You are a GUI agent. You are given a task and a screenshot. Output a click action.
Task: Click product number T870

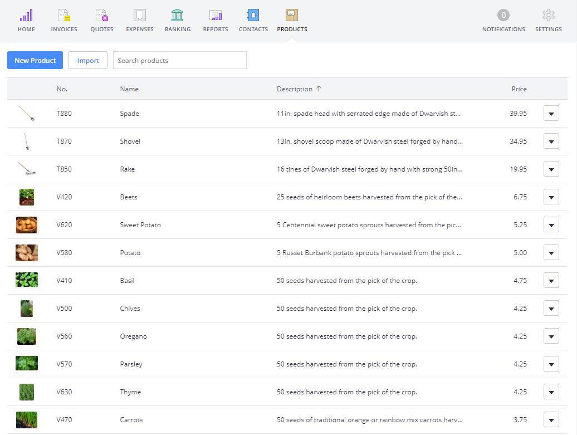(x=64, y=141)
